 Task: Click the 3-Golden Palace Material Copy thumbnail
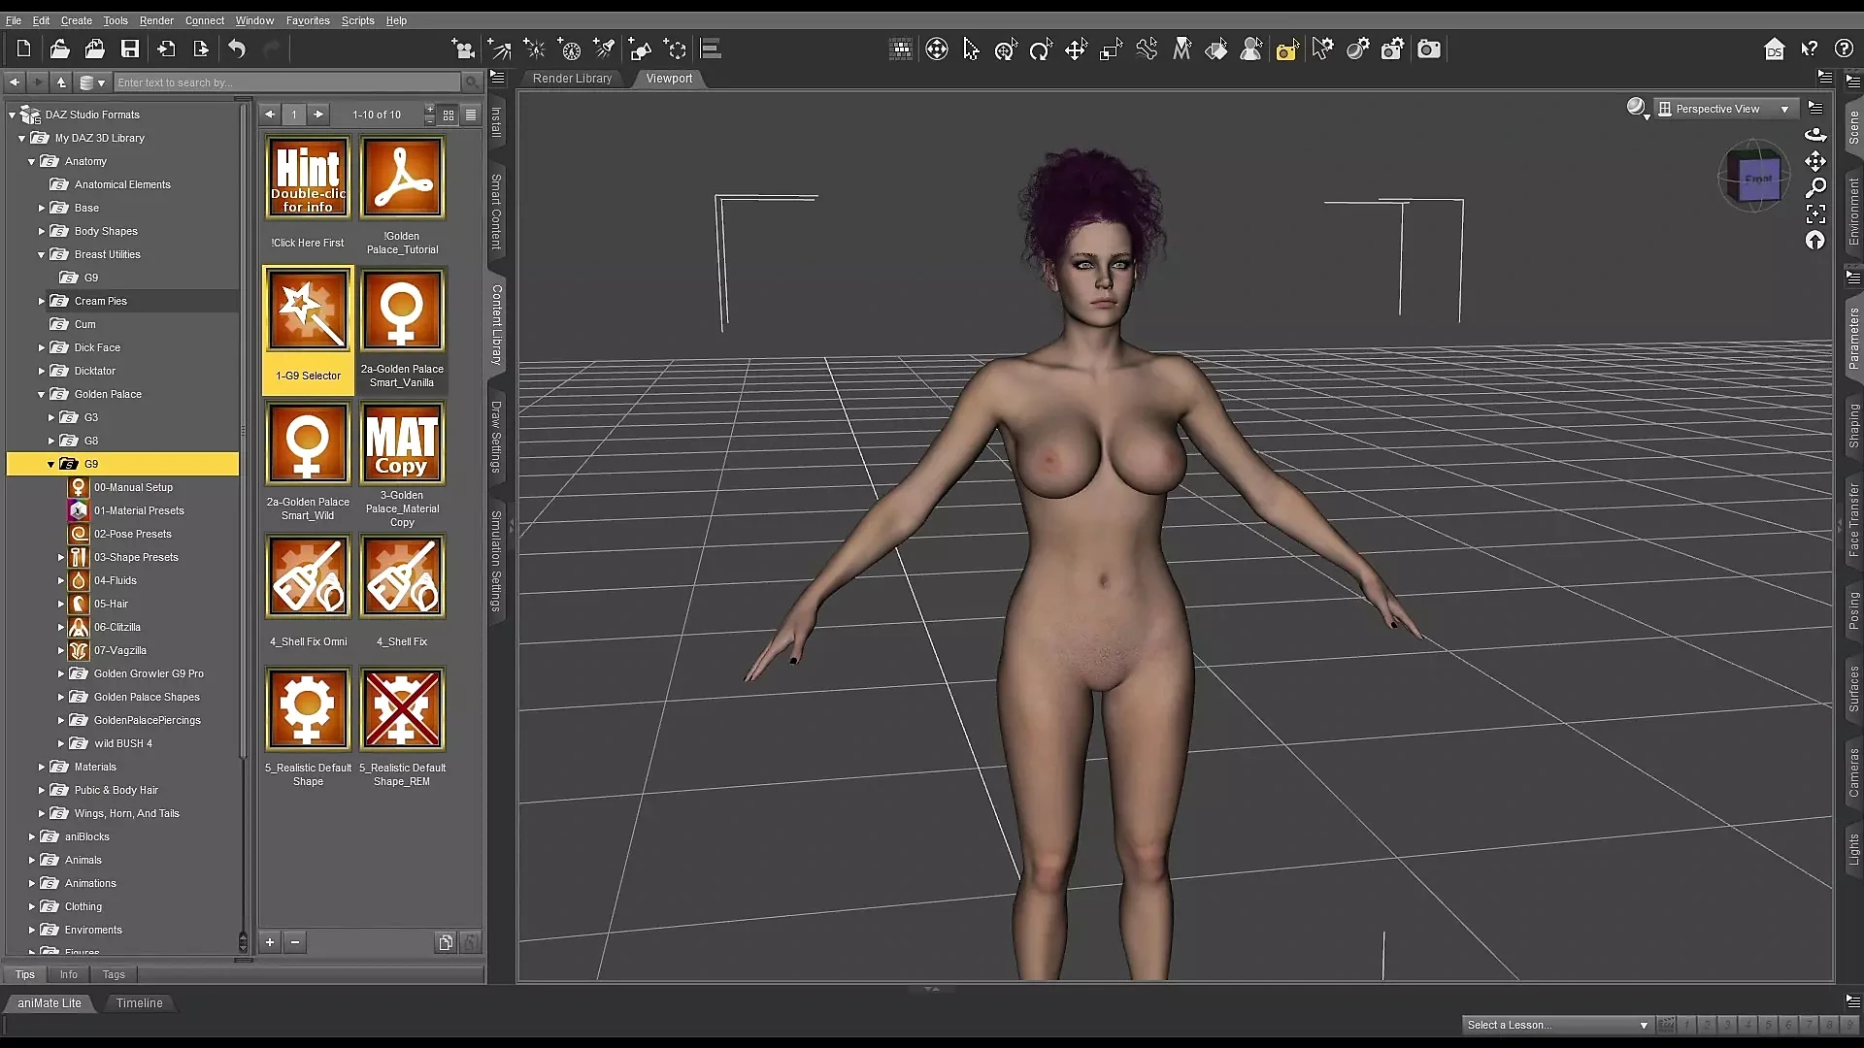(x=403, y=443)
